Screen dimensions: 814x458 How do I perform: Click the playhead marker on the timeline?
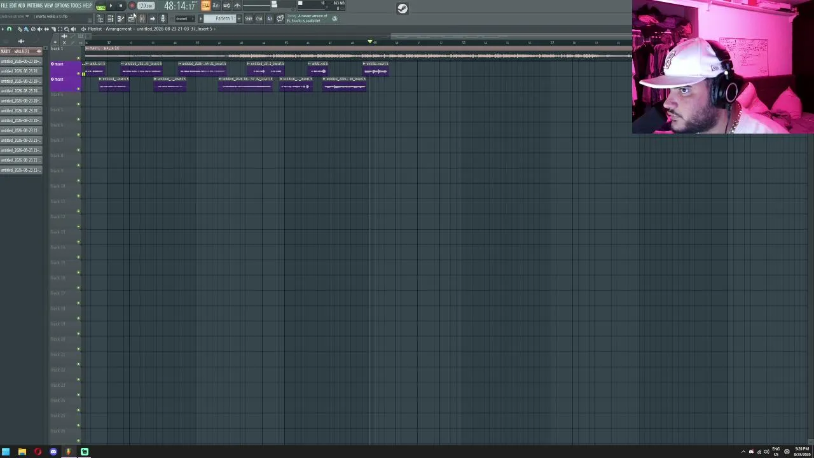370,42
